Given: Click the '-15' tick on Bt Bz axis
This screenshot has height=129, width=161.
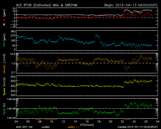Looking at the screenshot, I should click(13, 27).
